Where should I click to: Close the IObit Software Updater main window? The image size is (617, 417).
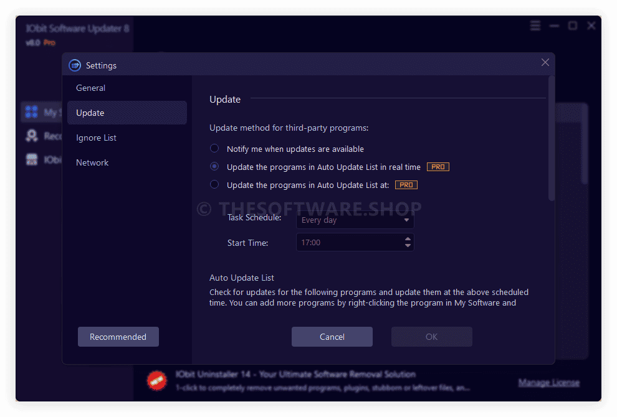click(x=591, y=26)
